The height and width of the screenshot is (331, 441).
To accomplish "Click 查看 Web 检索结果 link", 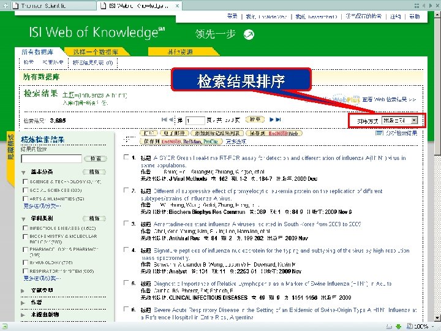I will coord(389,99).
